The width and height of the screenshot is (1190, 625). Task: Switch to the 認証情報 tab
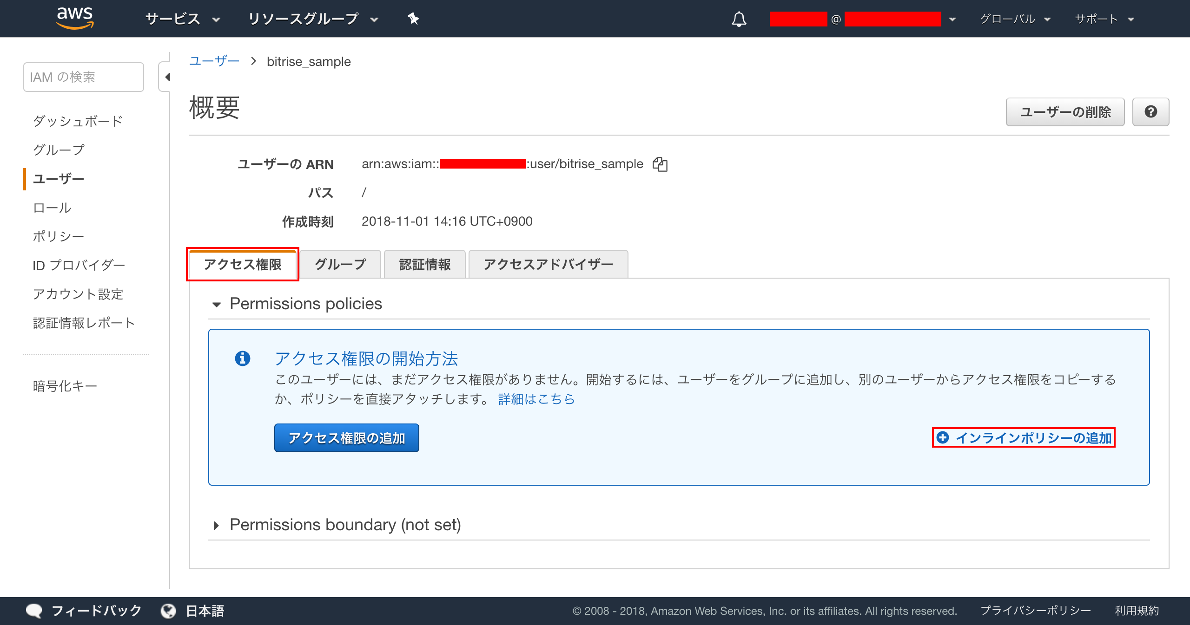(x=424, y=264)
